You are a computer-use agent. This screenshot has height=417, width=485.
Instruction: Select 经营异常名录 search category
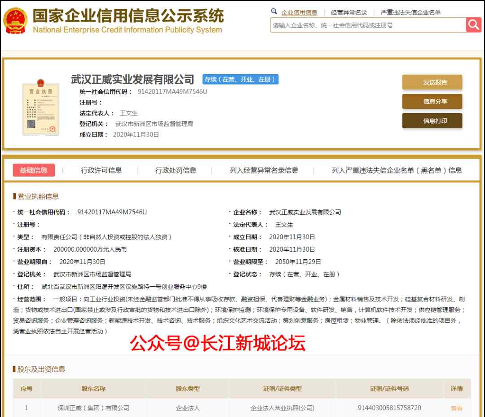tap(349, 13)
